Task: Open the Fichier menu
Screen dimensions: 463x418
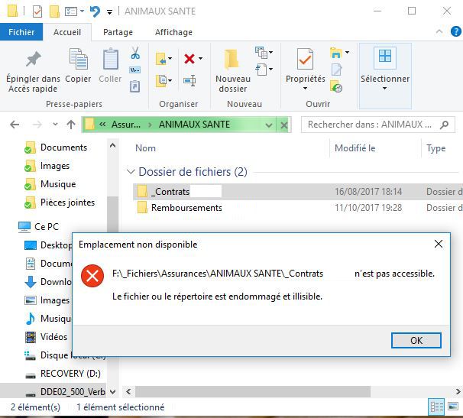Action: [21, 32]
